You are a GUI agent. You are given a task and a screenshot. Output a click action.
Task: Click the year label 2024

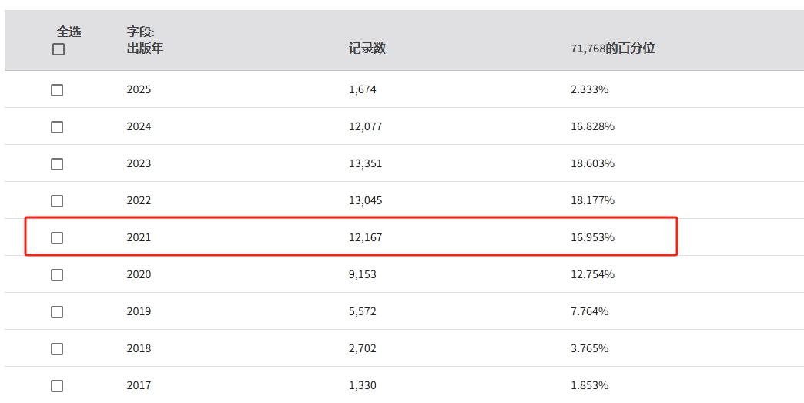[x=139, y=126]
